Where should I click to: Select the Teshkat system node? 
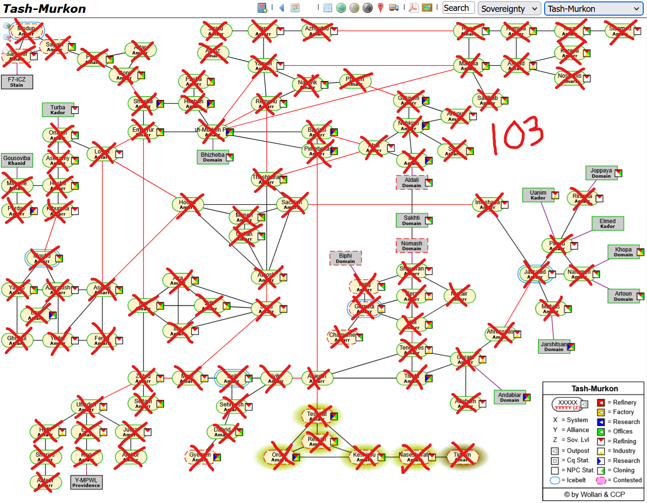pyautogui.click(x=317, y=416)
